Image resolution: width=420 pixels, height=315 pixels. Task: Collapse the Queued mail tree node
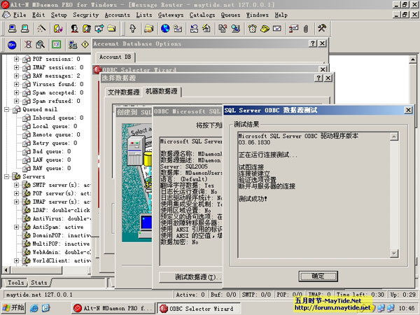pos(7,109)
